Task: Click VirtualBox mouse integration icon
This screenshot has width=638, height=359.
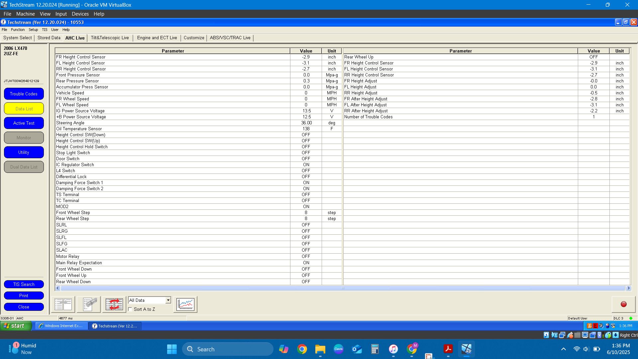Action: point(608,335)
